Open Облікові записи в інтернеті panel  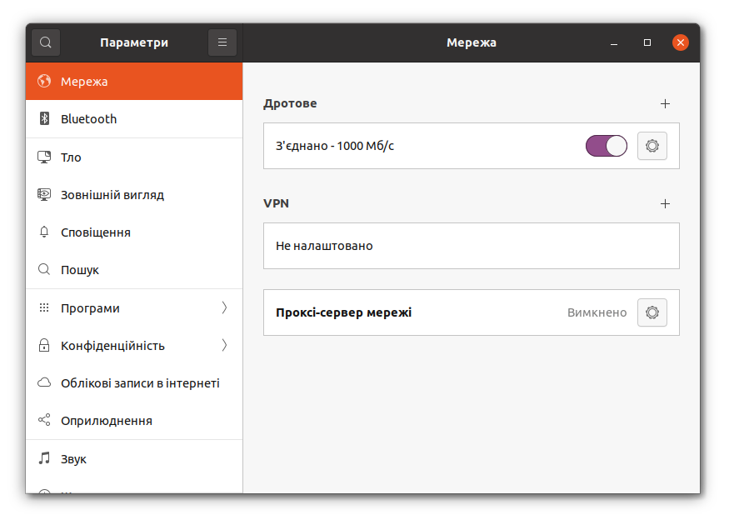click(139, 383)
